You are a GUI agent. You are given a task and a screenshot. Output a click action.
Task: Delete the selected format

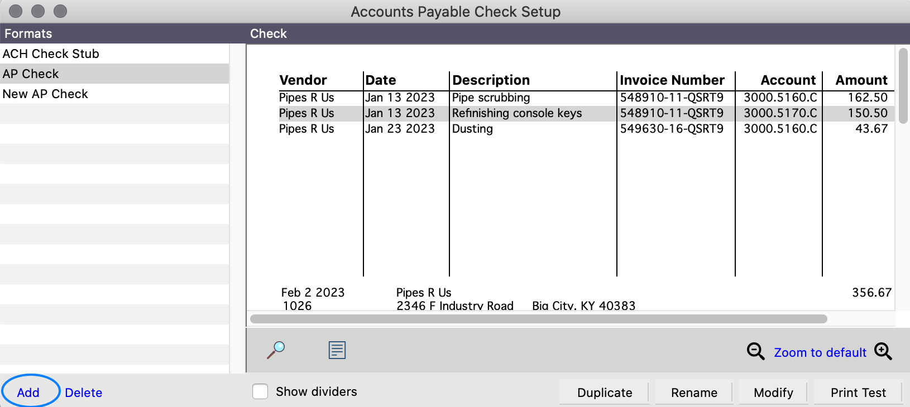[x=83, y=393]
